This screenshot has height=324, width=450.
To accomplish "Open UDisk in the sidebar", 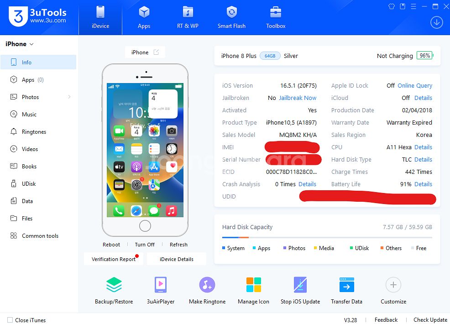I will click(x=38, y=183).
